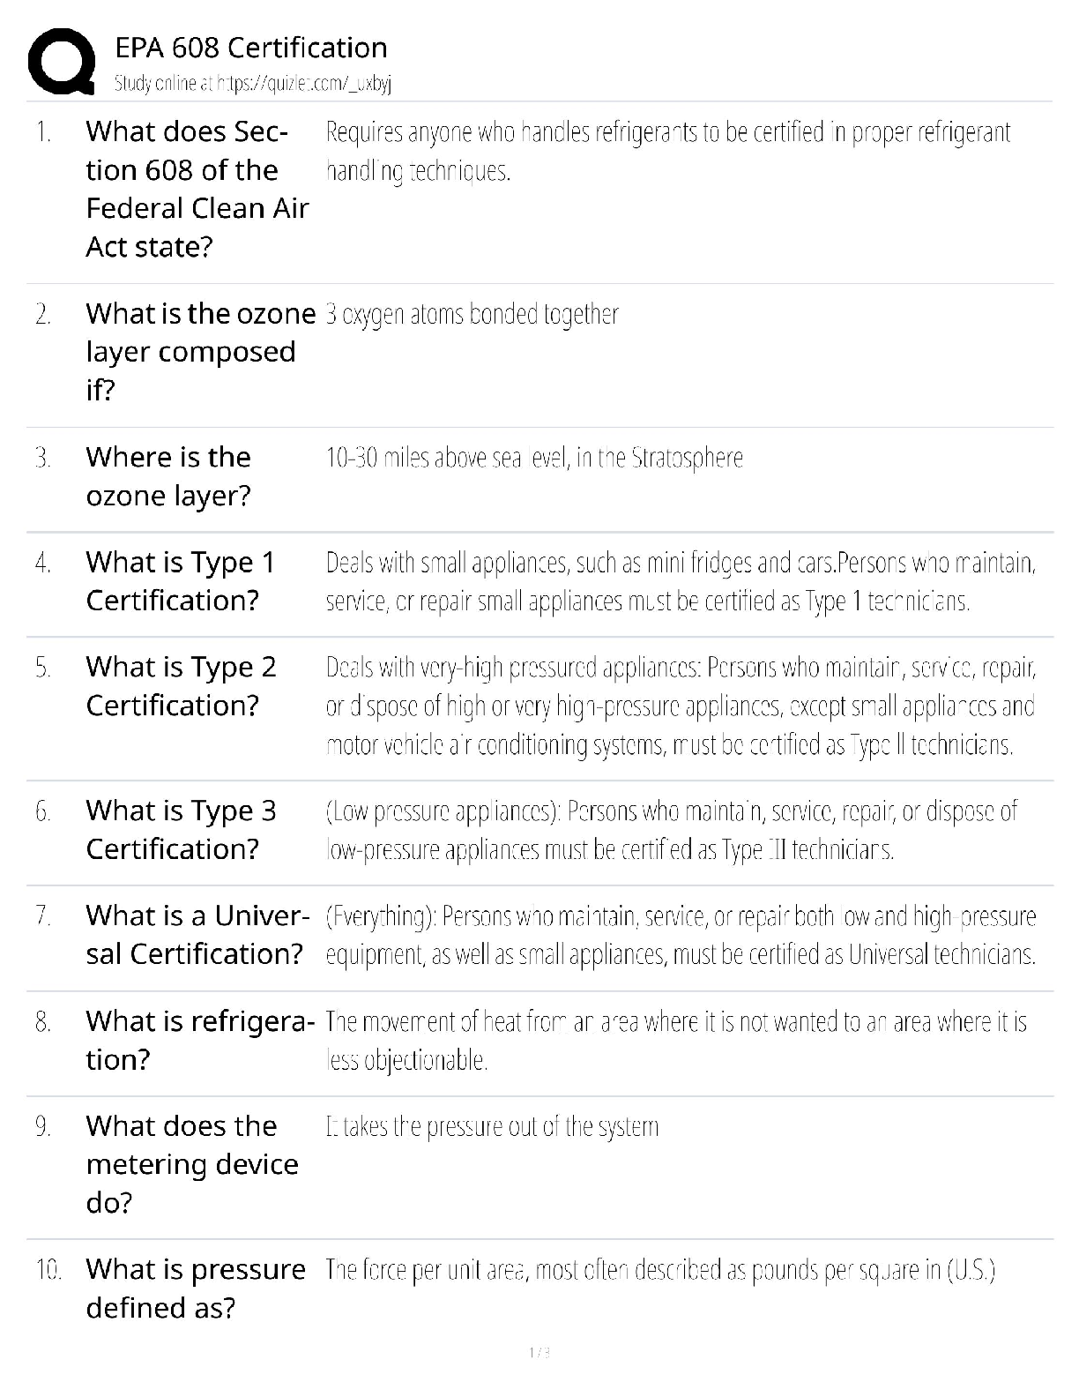Click the metering device question
This screenshot has width=1079, height=1397.
[192, 1164]
